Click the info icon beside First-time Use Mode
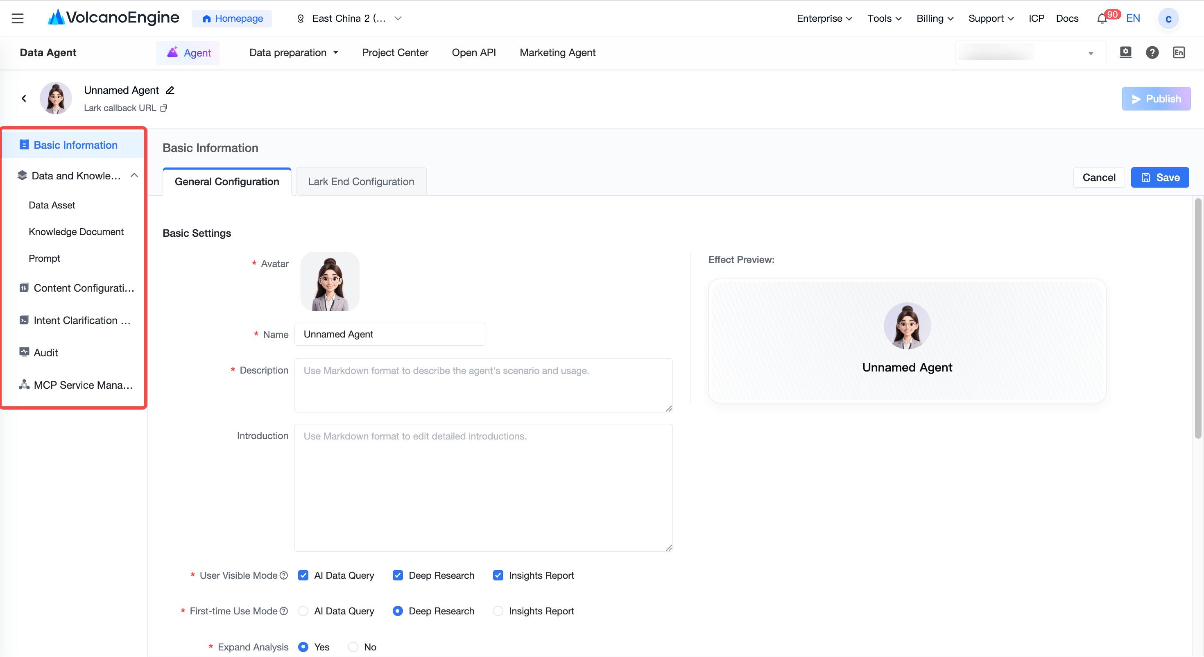The width and height of the screenshot is (1204, 657). click(284, 611)
